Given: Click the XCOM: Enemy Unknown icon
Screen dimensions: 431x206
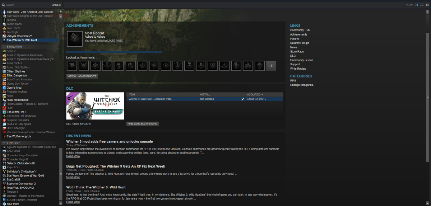Looking at the screenshot, I should click(x=4, y=200).
